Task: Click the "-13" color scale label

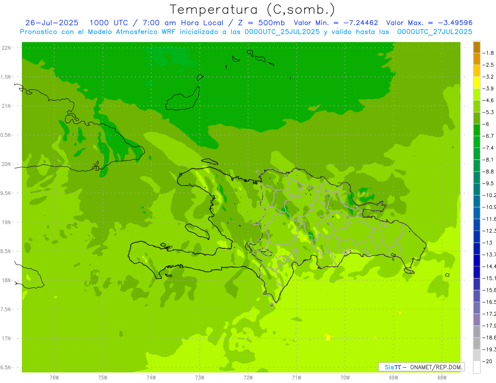Action: (x=487, y=243)
